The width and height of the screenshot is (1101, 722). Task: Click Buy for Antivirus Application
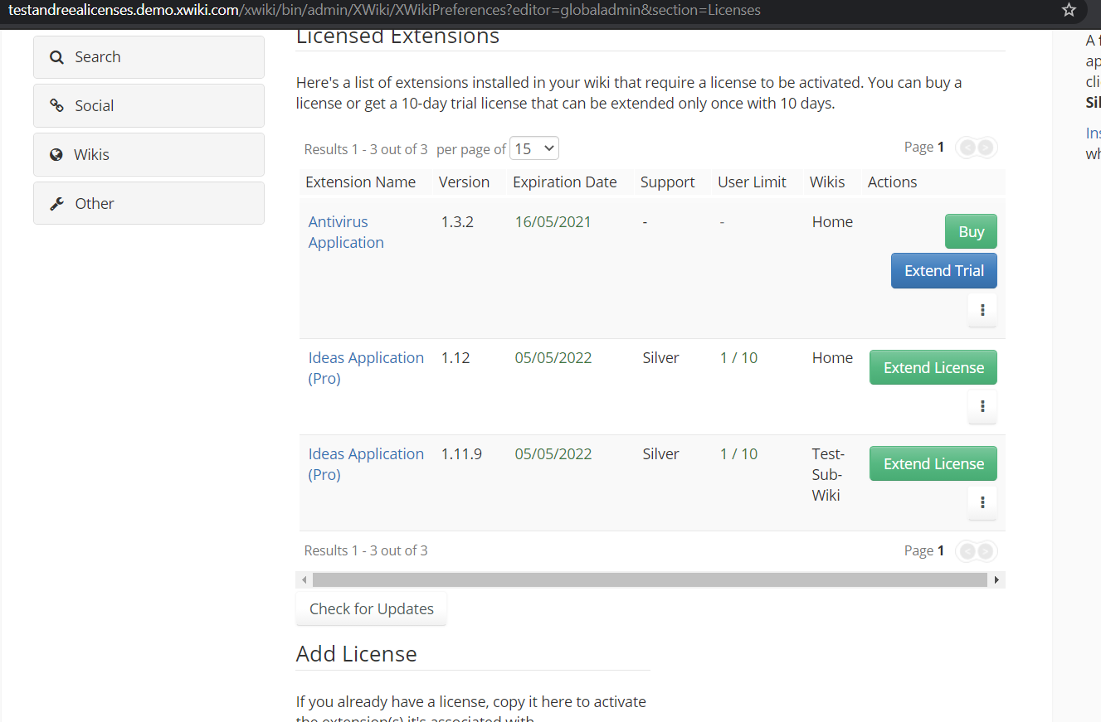tap(971, 230)
